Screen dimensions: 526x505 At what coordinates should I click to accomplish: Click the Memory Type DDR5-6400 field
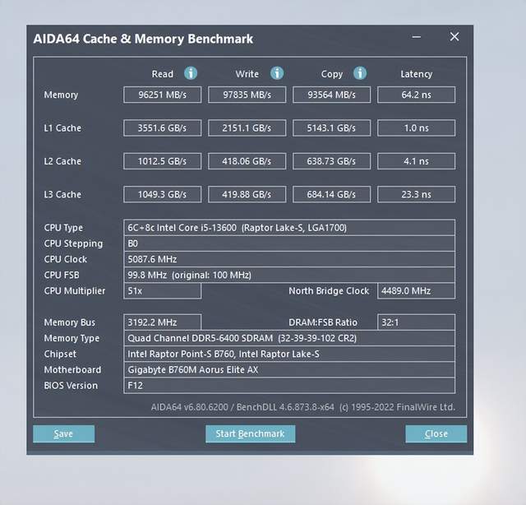coord(289,338)
